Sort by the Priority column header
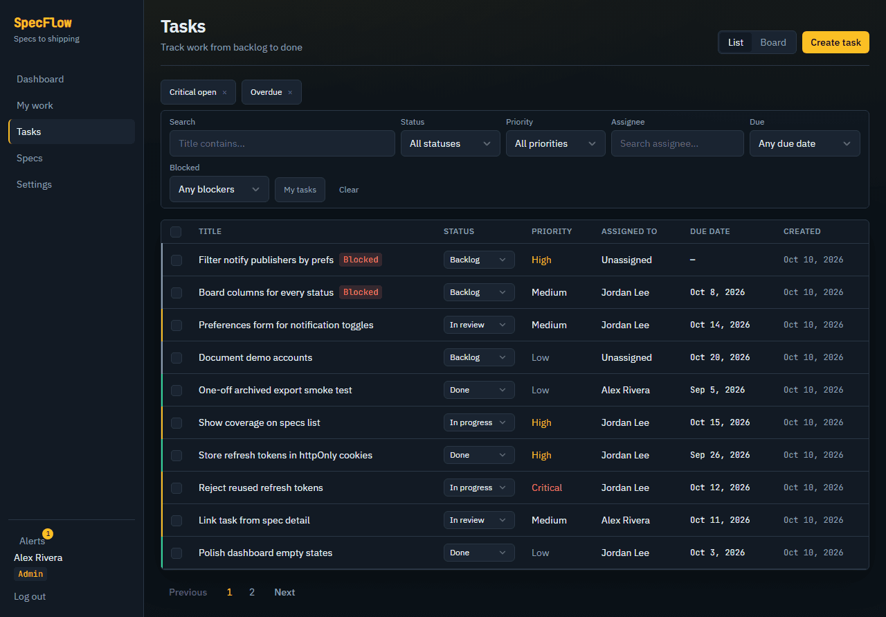The height and width of the screenshot is (617, 886). (552, 231)
